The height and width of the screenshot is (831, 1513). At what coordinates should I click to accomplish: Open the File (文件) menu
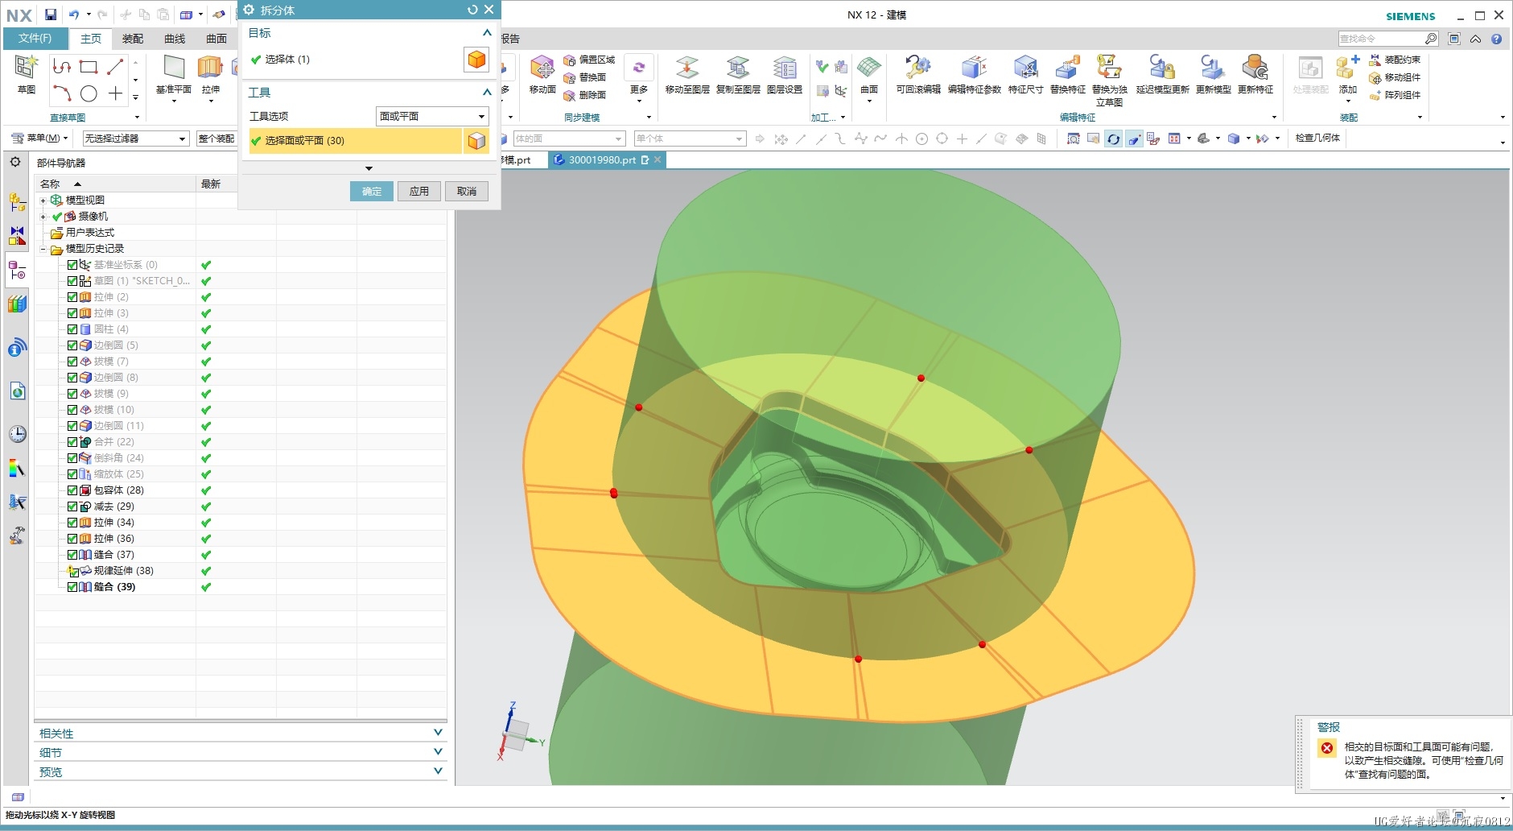35,39
